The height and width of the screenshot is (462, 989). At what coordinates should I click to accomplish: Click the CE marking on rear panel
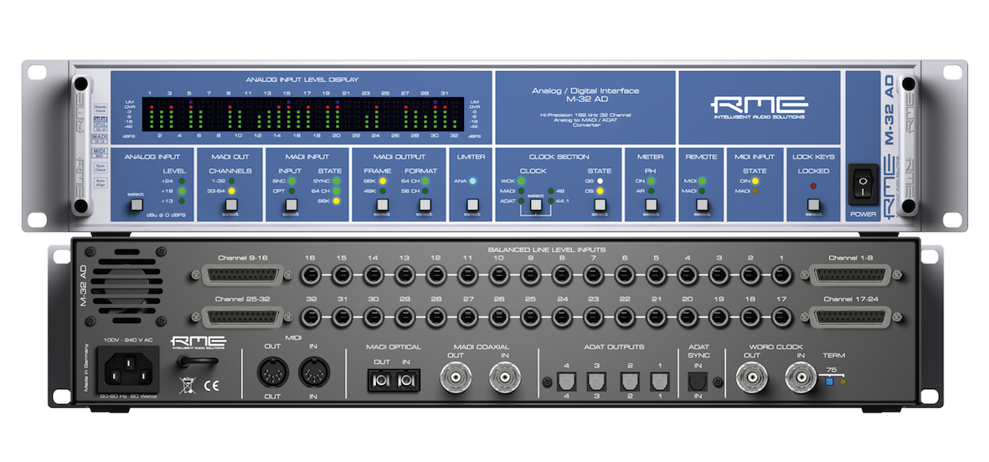click(x=211, y=387)
